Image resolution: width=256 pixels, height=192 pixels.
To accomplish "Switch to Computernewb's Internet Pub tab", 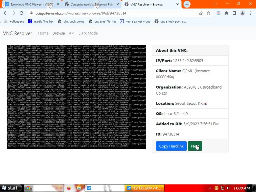I will tap(91, 4).
